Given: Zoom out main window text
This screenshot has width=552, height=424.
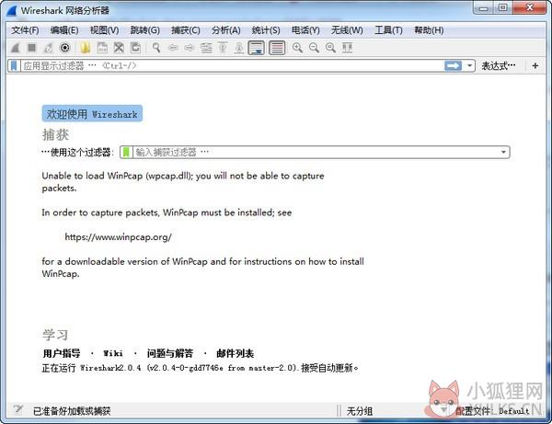Looking at the screenshot, I should [x=314, y=48].
